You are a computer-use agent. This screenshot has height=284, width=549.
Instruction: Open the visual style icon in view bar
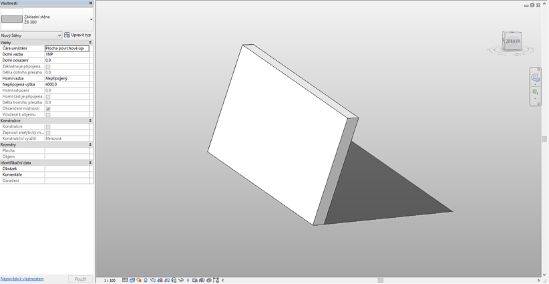point(132,281)
